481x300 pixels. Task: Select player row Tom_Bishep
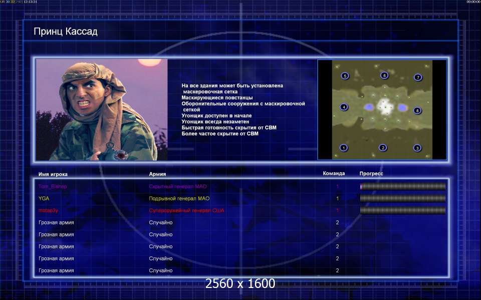(x=242, y=186)
